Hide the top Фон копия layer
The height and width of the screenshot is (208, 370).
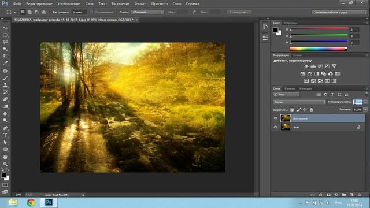pyautogui.click(x=275, y=118)
